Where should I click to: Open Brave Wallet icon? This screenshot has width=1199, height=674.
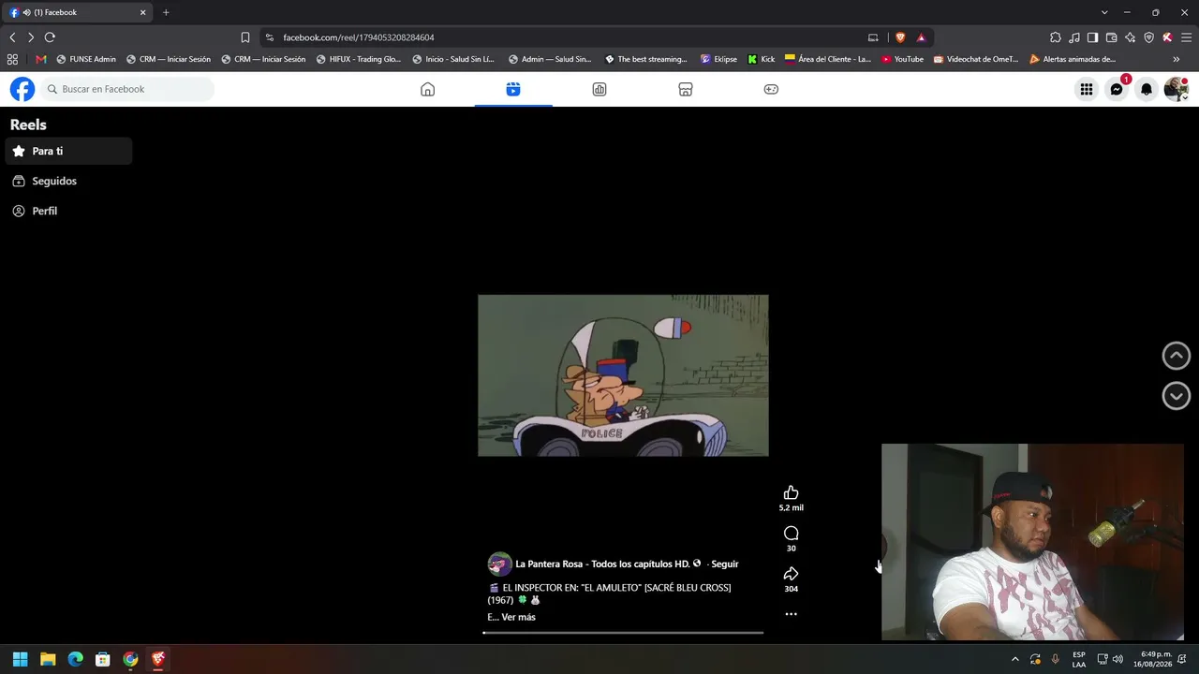pyautogui.click(x=1111, y=37)
